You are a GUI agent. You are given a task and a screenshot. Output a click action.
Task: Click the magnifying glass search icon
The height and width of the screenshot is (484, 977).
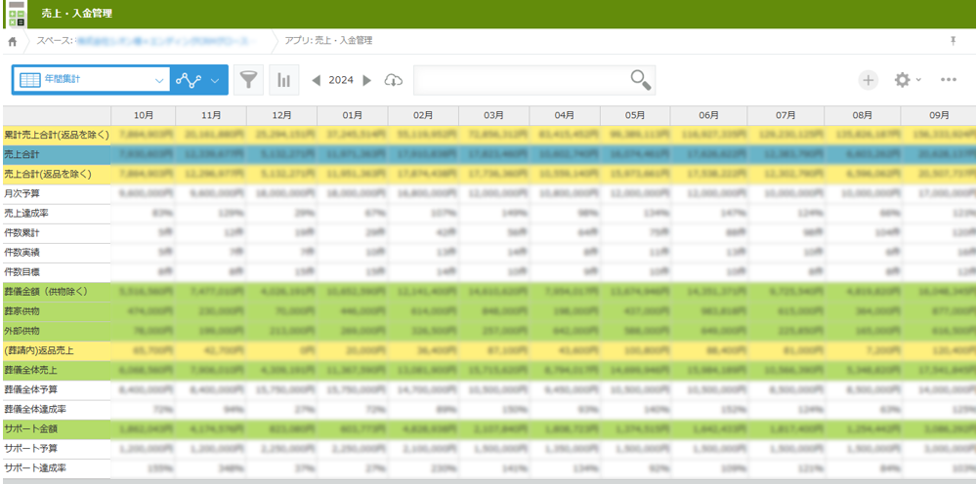pyautogui.click(x=640, y=80)
